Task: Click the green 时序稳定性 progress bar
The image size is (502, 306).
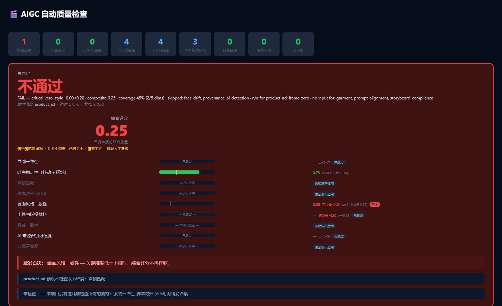Action: tap(187, 172)
